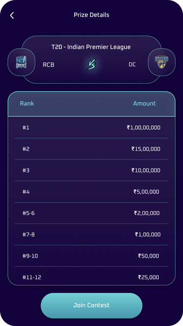Screen dimensions: 183x326
Task: Tap the ₹1,00,00,000 prize amount
Action: click(x=143, y=127)
